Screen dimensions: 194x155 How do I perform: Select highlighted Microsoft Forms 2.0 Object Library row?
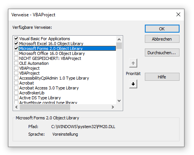click(x=67, y=49)
